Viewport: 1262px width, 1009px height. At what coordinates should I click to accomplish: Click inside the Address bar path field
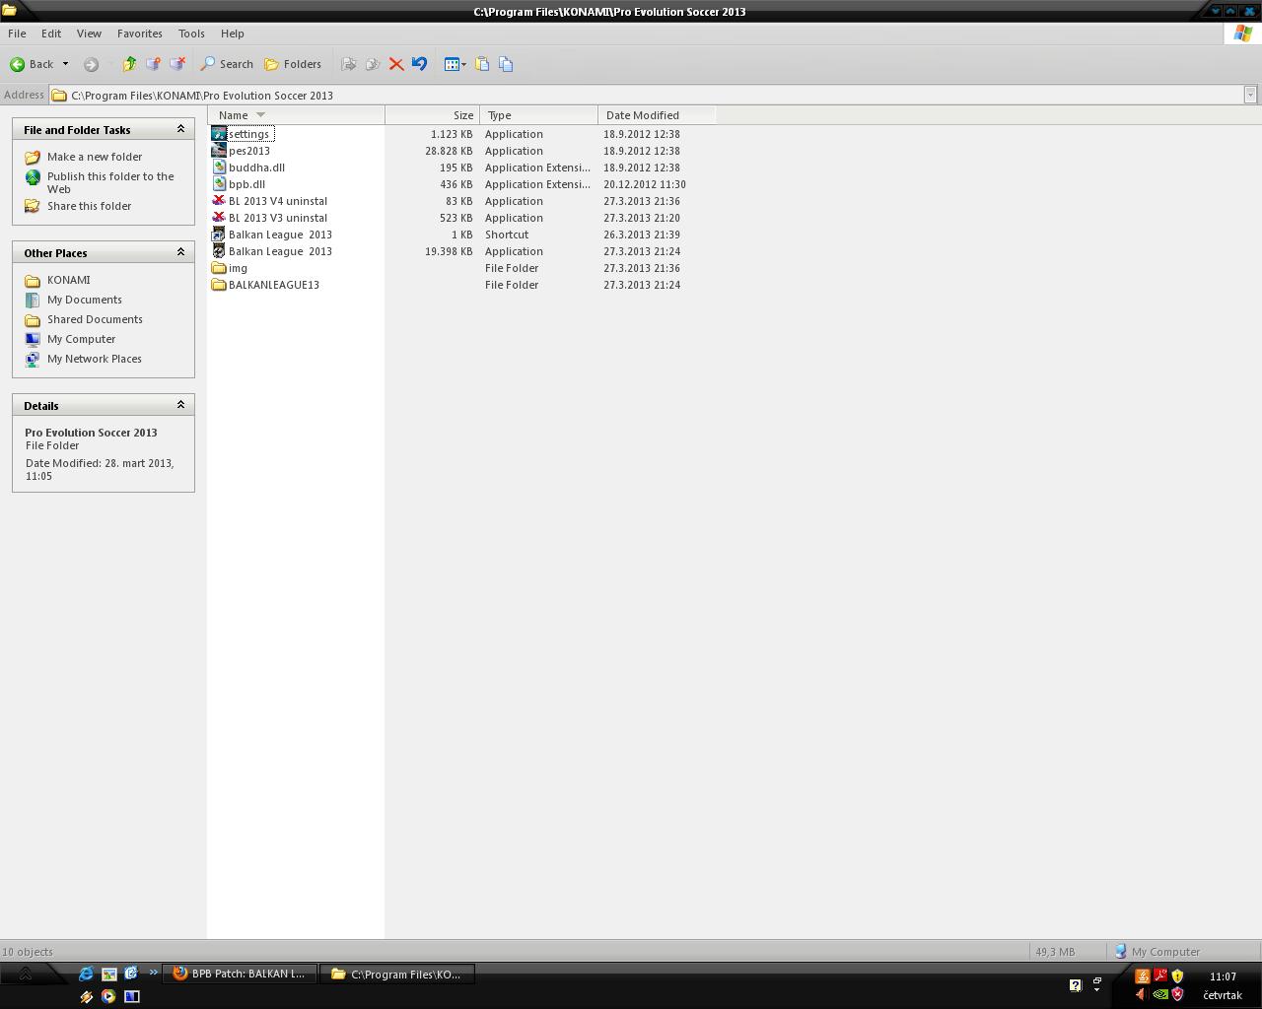[646, 96]
